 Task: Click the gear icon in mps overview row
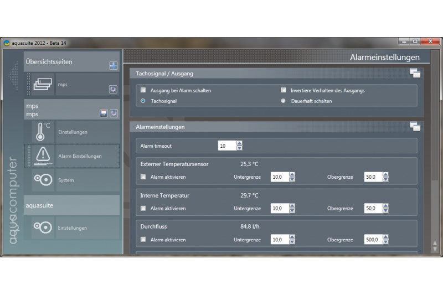click(114, 89)
